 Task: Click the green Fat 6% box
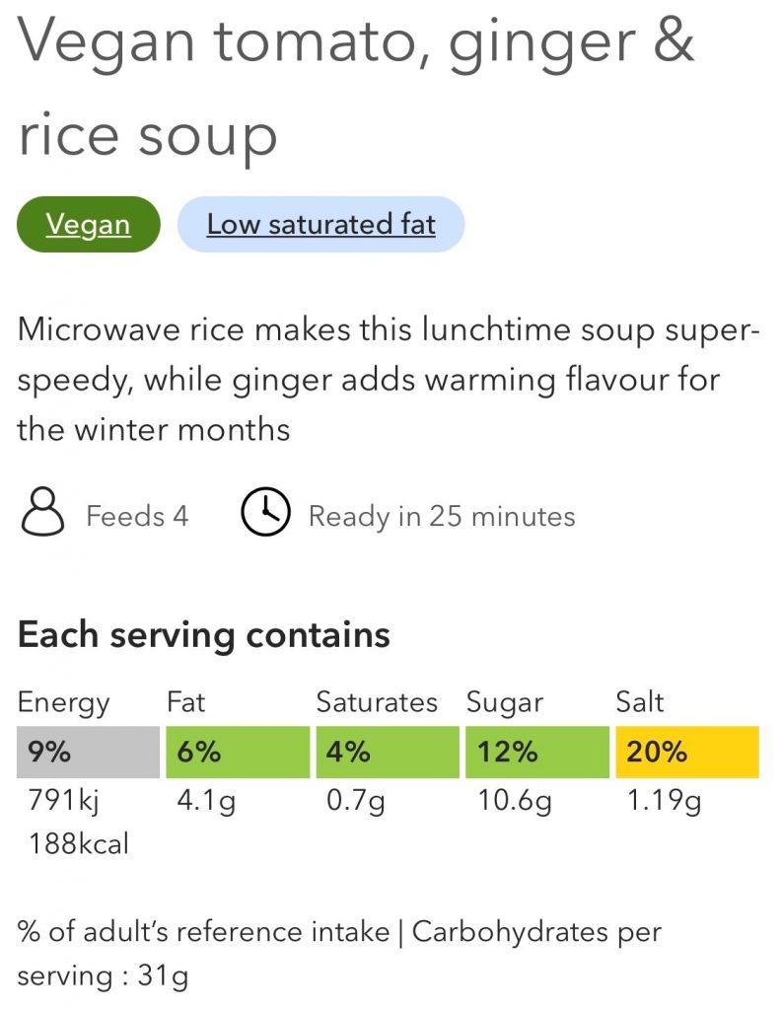(238, 753)
